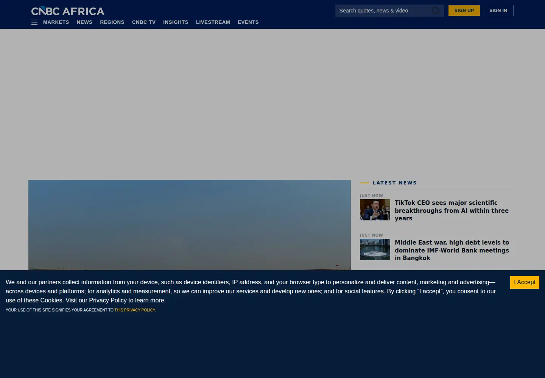Open TikTok CEO article thumbnail
Screen dimensions: 545x378
point(375,210)
